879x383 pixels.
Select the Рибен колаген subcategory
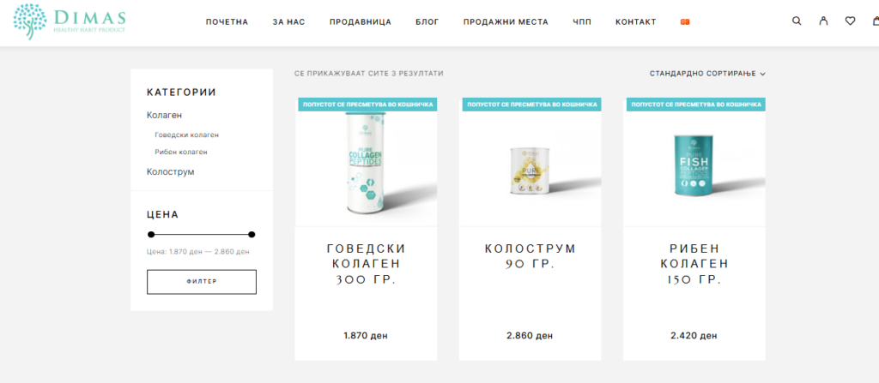click(x=181, y=152)
